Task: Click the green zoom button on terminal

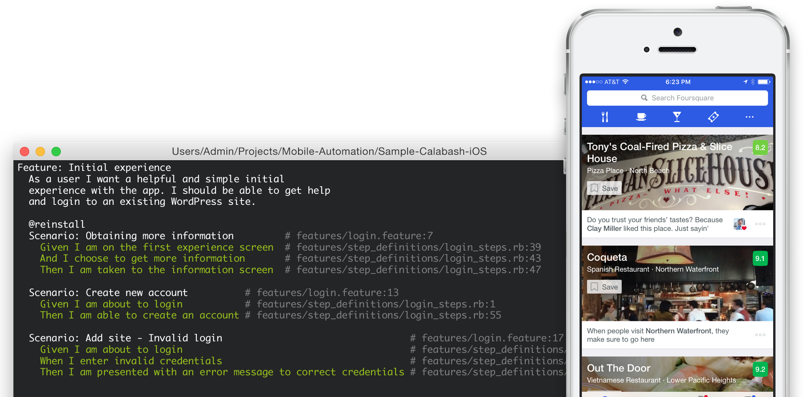Action: click(56, 152)
